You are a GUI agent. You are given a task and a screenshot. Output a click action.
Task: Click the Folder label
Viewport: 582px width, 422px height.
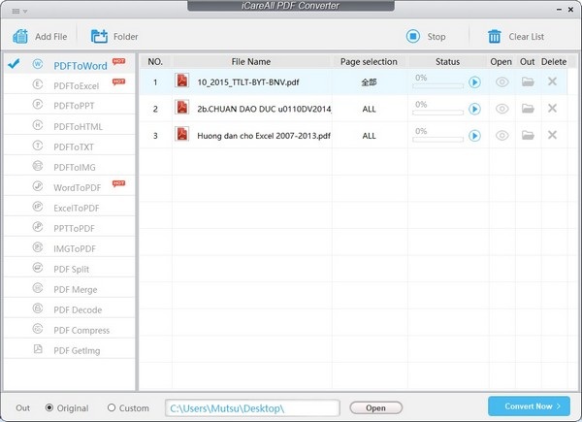click(x=126, y=36)
